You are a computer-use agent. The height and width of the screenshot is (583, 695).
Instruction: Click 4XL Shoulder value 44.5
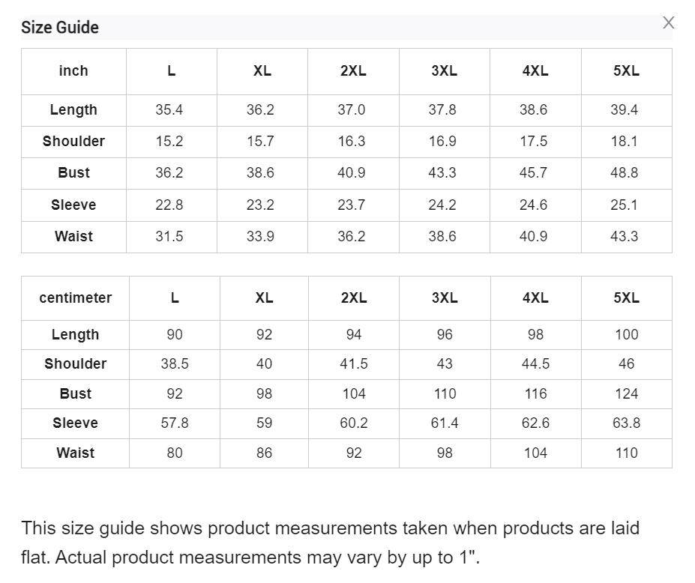click(535, 363)
